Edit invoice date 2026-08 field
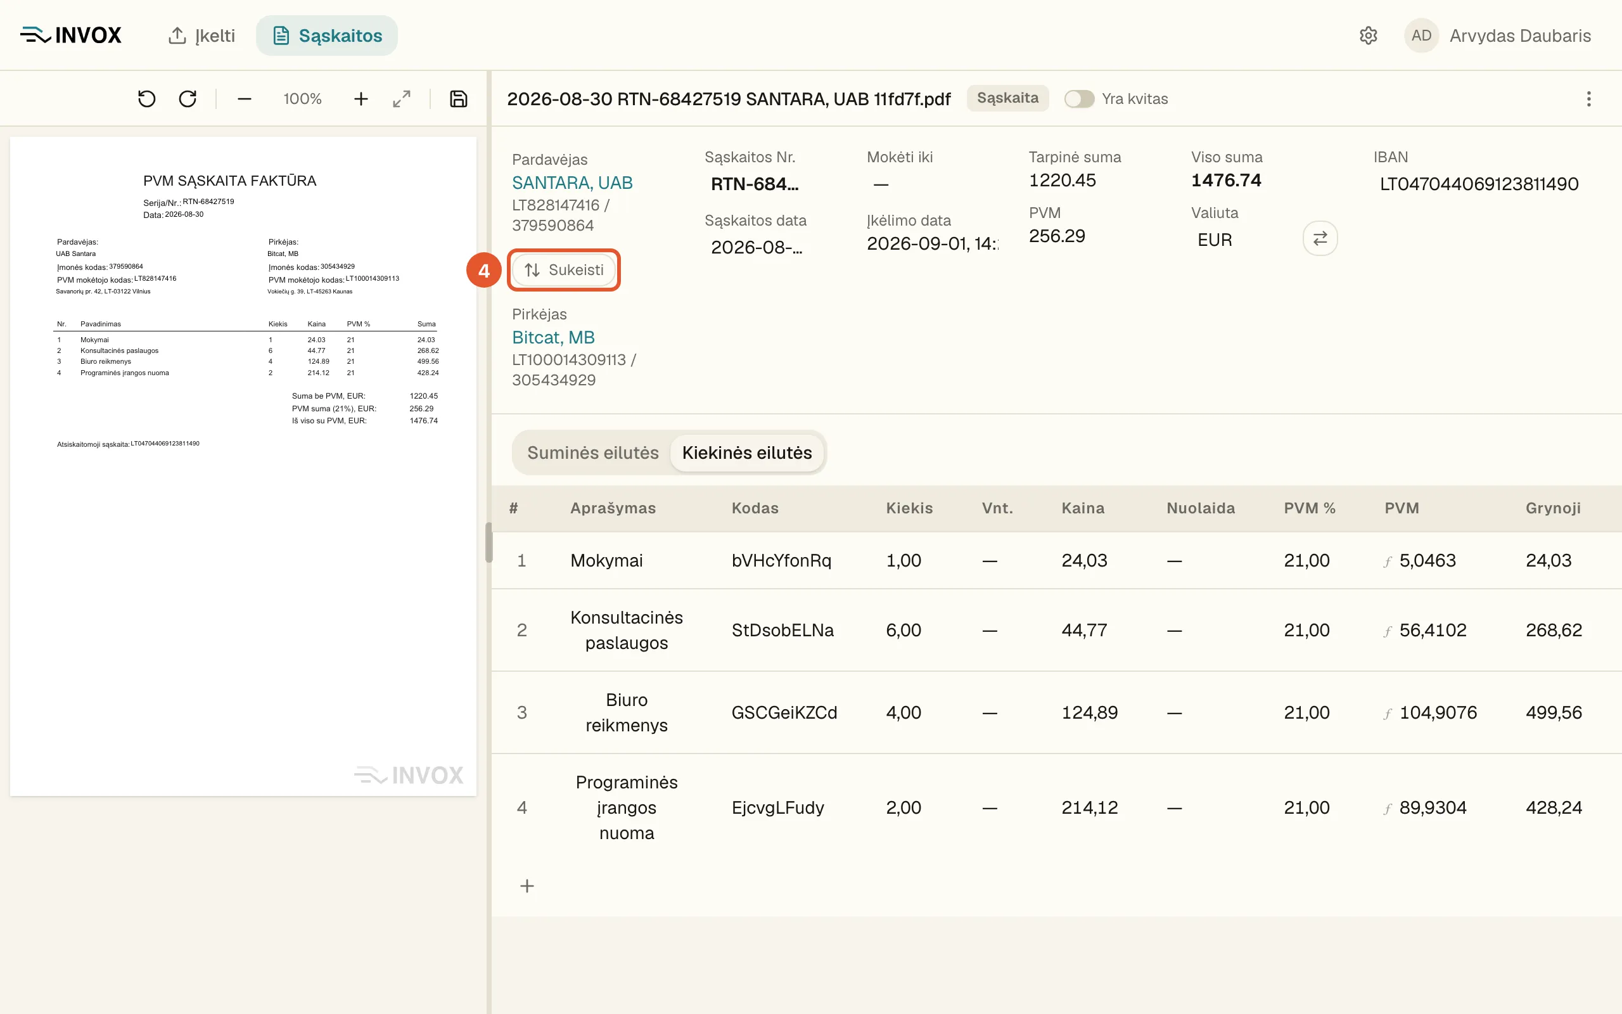This screenshot has height=1014, width=1622. click(x=757, y=247)
